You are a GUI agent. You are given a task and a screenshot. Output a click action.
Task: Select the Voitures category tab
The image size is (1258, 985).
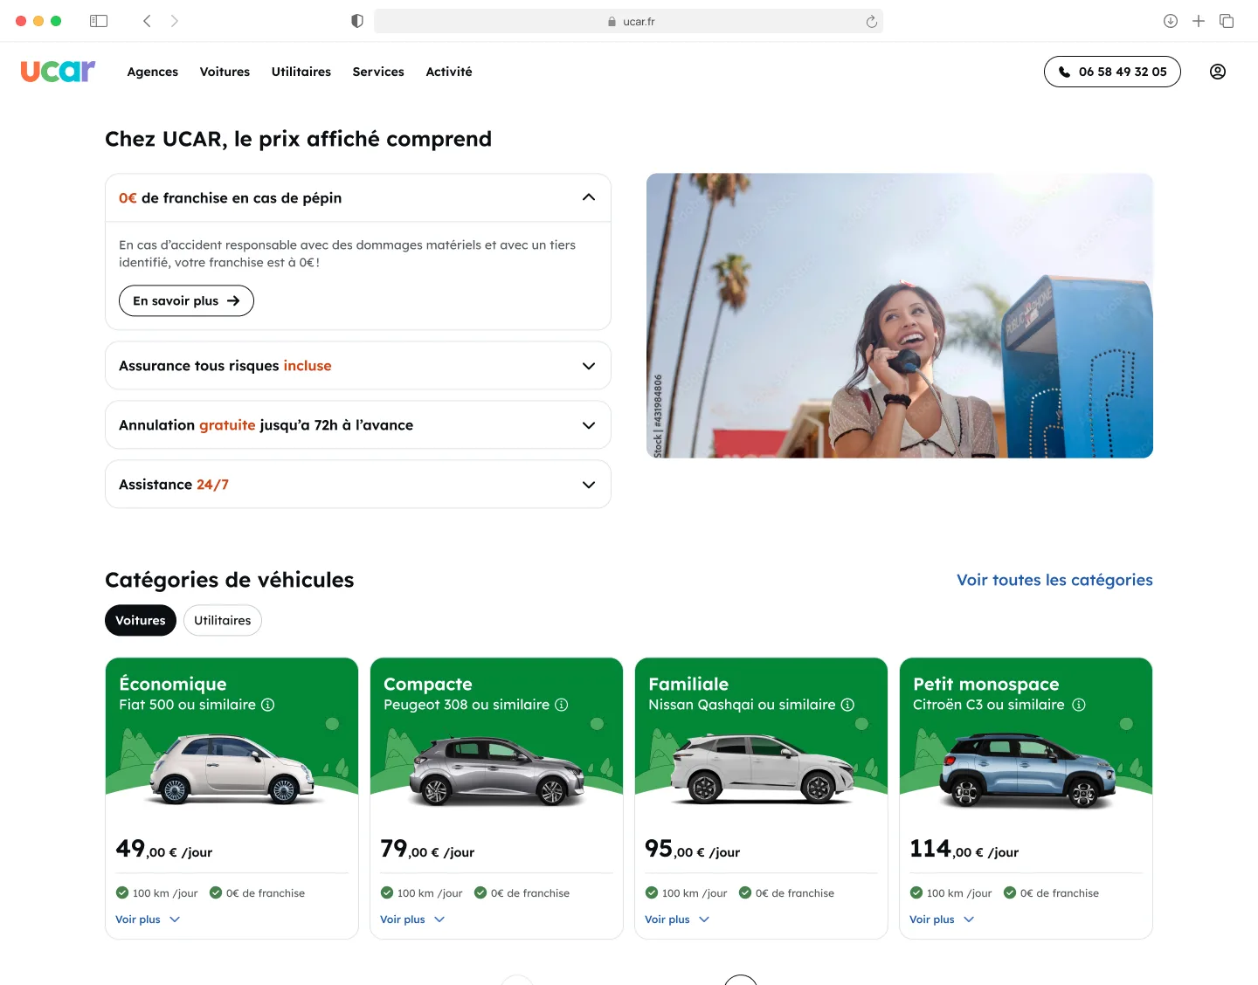coord(141,621)
